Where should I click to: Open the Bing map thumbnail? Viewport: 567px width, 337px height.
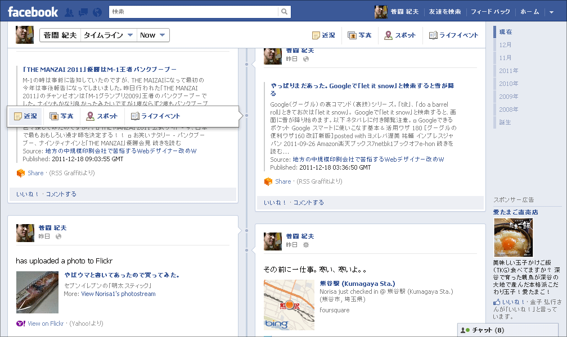point(289,305)
